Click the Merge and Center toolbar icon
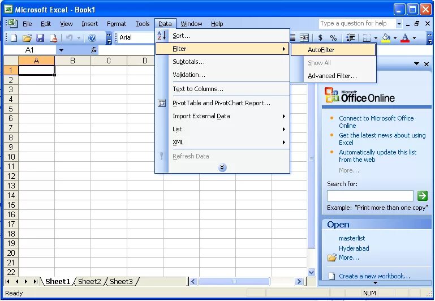435x301 pixels. pyautogui.click(x=304, y=37)
